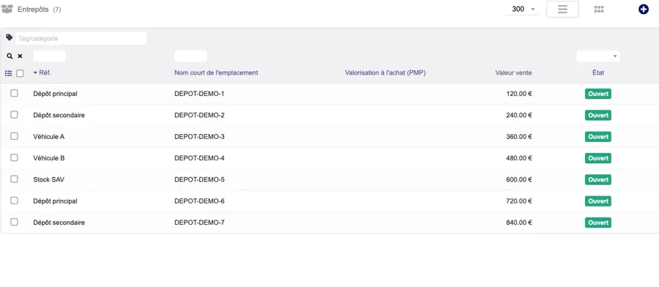
Task: Click the Nom court filter input field
Action: (190, 56)
